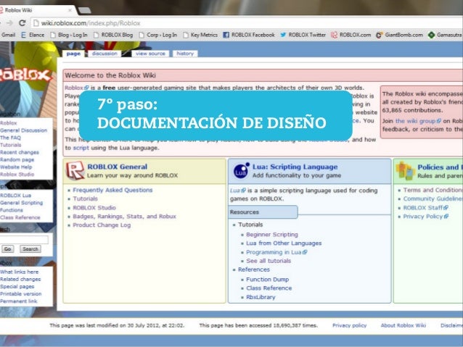Viewport: 463px width, 347px height.
Task: Open General Scripting sidebar link
Action: tap(21, 203)
